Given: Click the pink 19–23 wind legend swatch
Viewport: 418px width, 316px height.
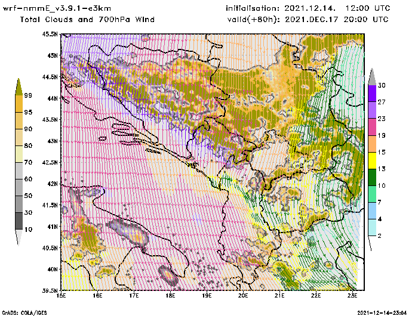Looking at the screenshot, I should [372, 127].
